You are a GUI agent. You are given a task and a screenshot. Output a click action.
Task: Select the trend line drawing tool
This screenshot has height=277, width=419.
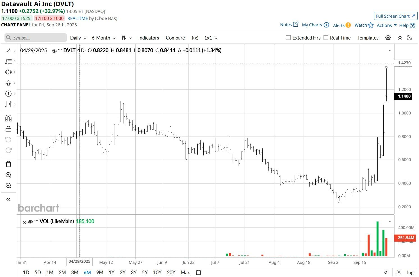[x=8, y=50]
